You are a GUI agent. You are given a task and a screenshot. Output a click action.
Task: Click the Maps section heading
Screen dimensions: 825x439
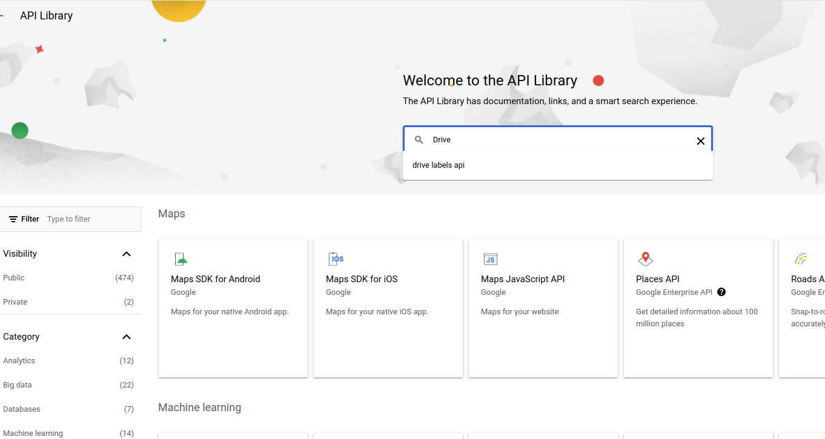(x=171, y=214)
